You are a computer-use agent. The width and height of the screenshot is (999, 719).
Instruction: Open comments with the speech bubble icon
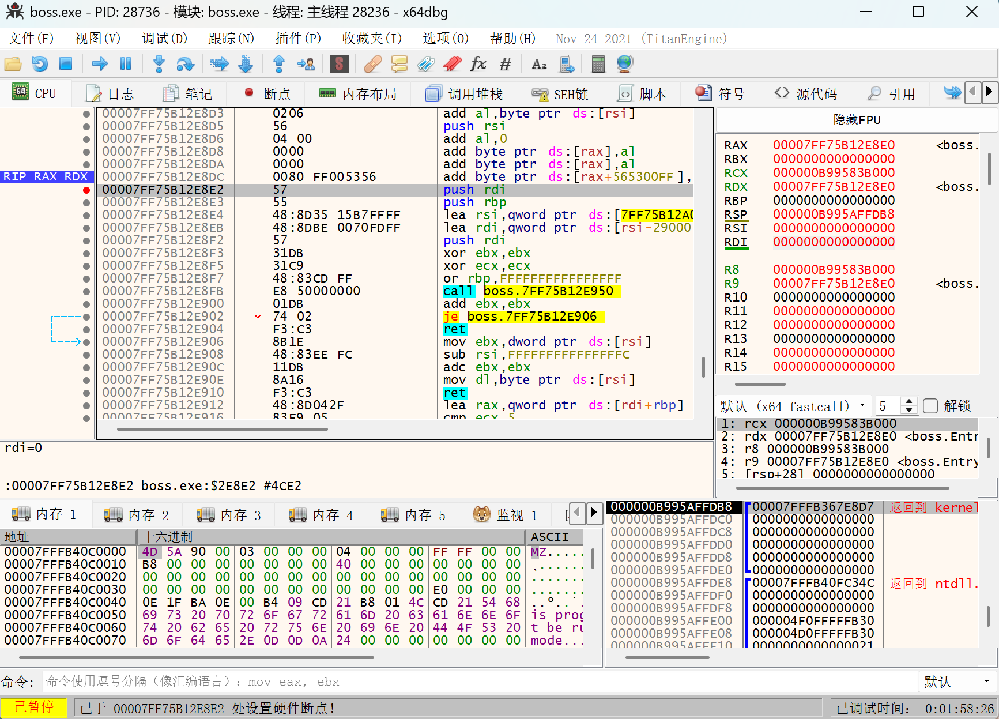pyautogui.click(x=399, y=64)
